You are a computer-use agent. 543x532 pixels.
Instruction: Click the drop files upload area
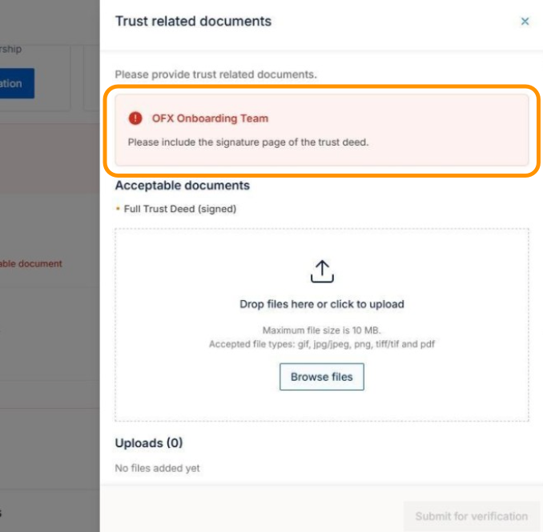click(322, 325)
